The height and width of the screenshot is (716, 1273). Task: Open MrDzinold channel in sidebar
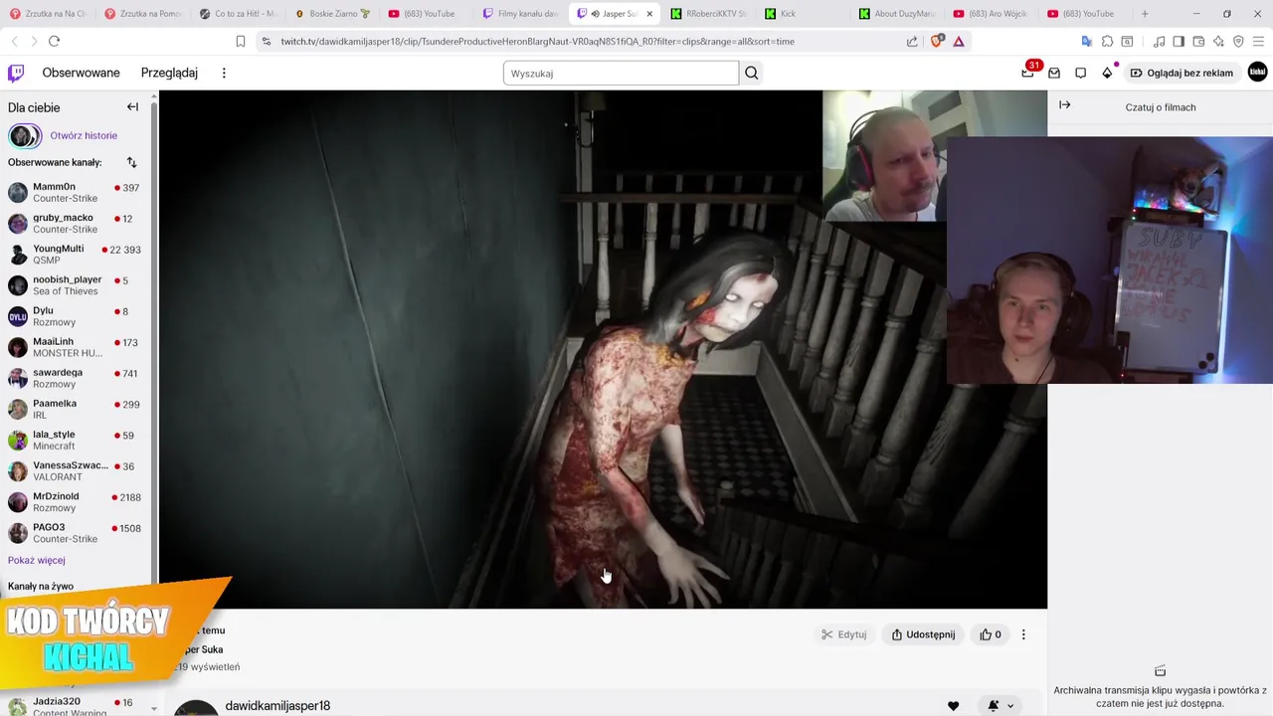pyautogui.click(x=75, y=501)
